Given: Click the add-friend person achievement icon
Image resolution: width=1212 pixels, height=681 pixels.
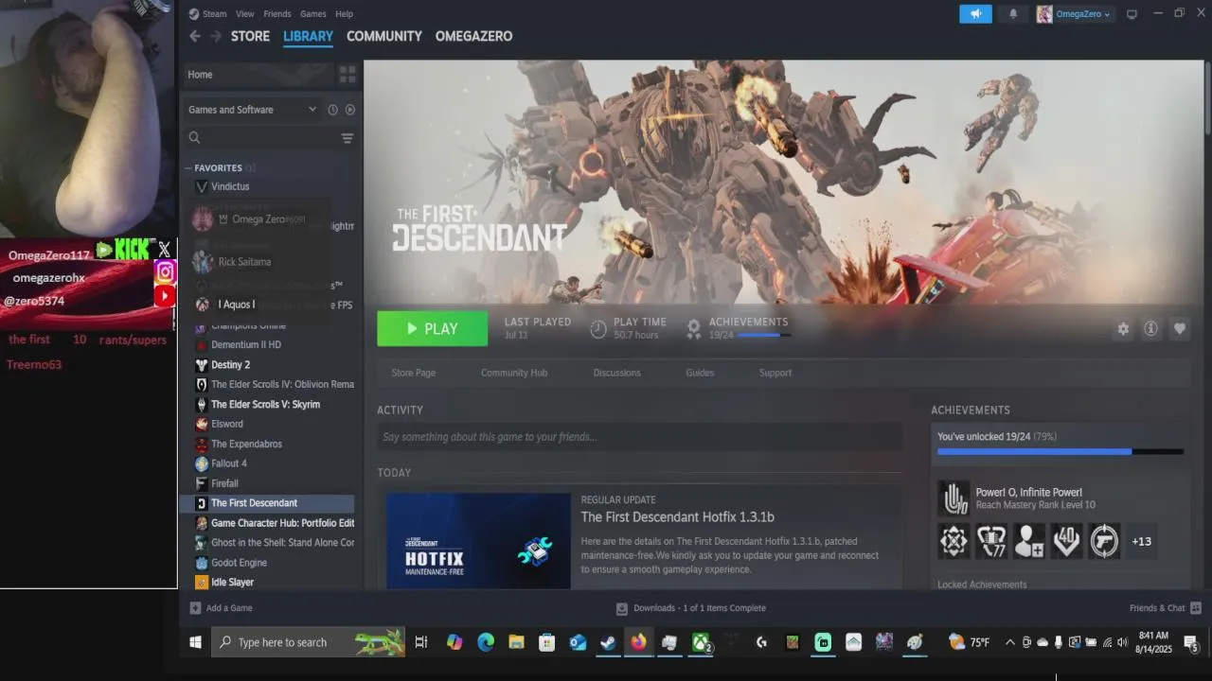Looking at the screenshot, I should (x=1029, y=541).
